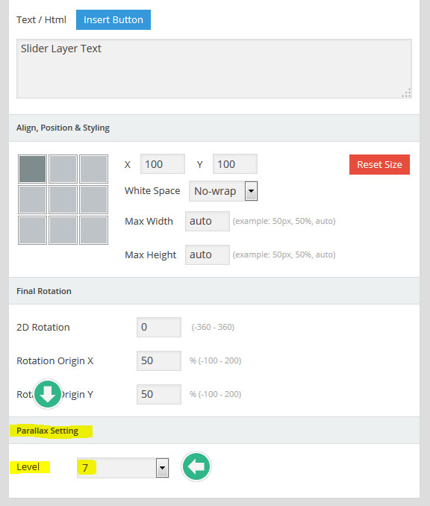The image size is (430, 506).
Task: Select top-left alignment cell
Action: [x=32, y=169]
